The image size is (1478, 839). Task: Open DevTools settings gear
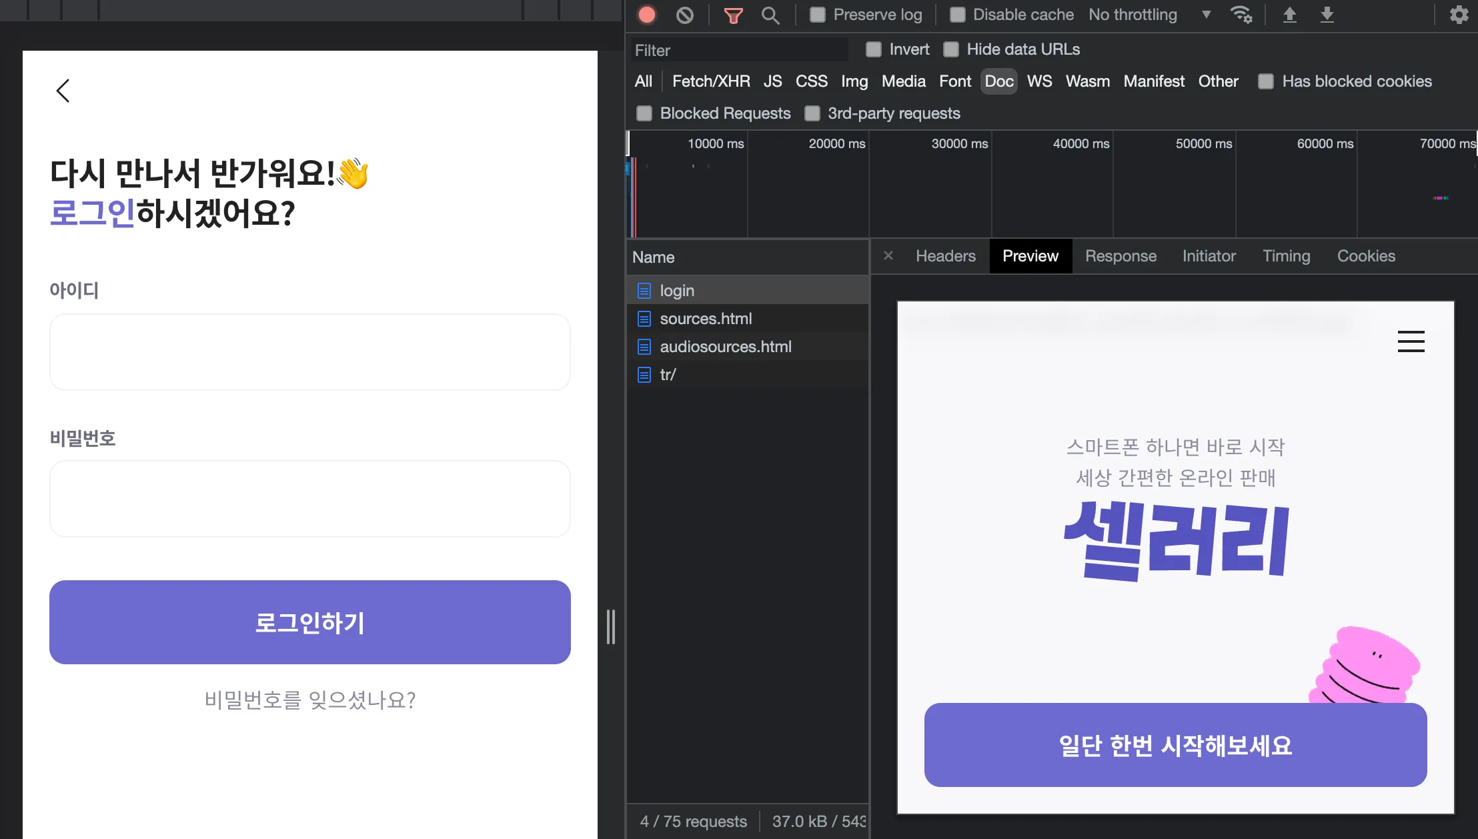coord(1459,15)
